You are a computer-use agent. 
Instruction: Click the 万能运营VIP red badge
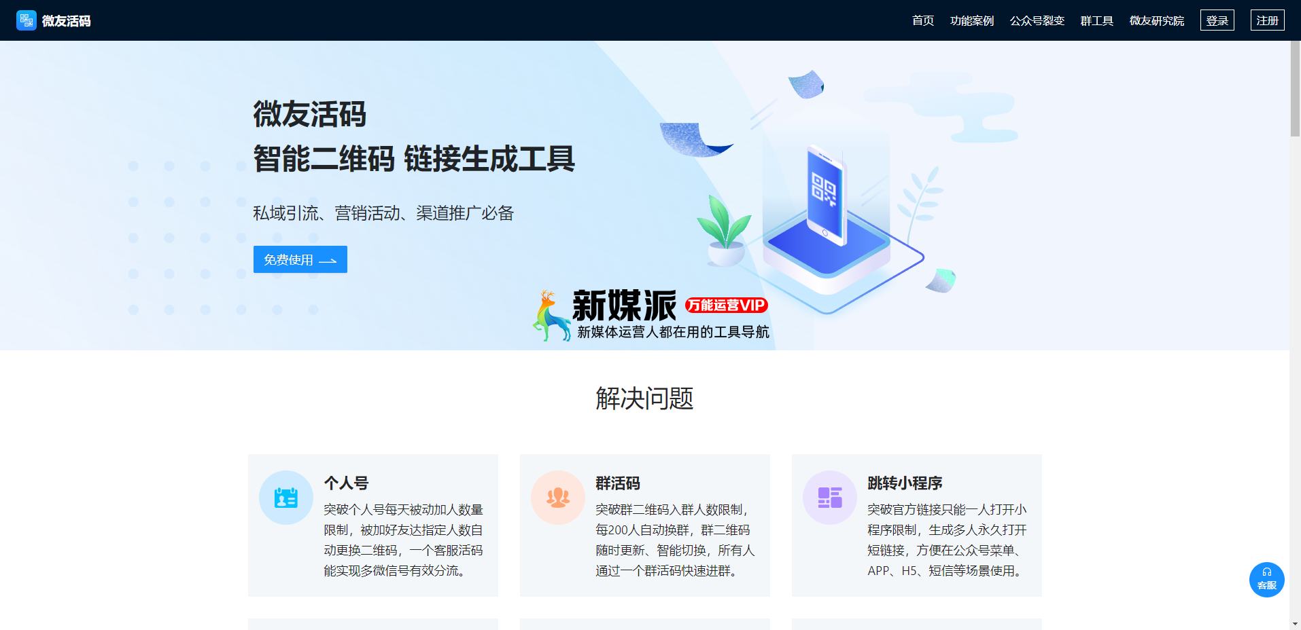(x=727, y=305)
